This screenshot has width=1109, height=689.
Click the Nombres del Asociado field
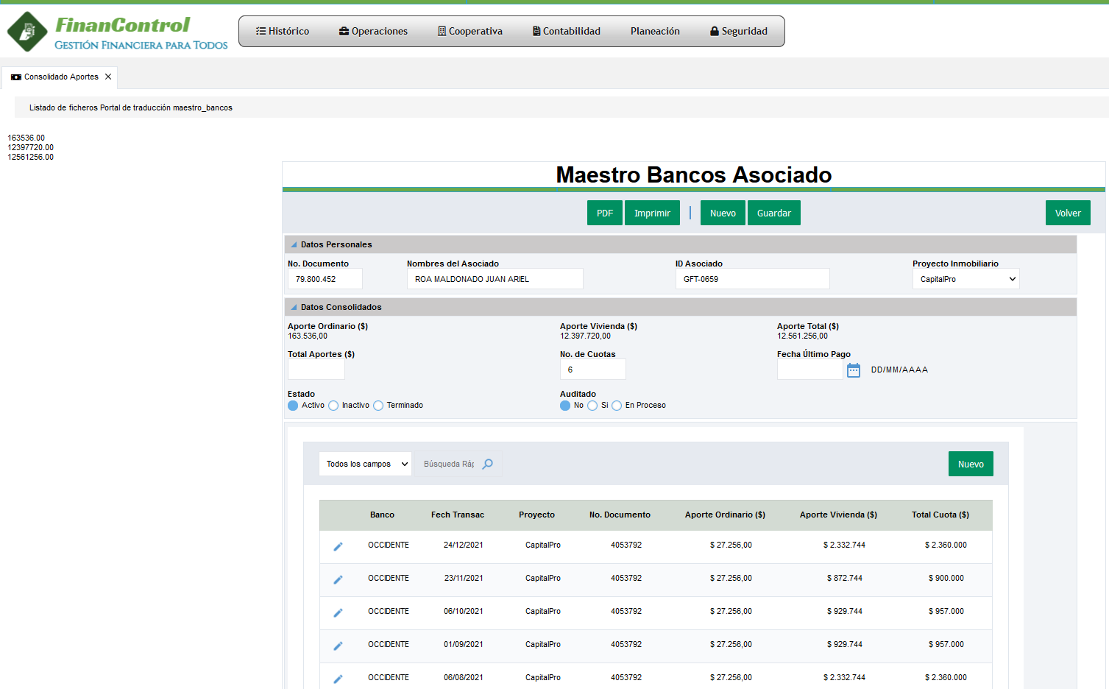tap(495, 279)
